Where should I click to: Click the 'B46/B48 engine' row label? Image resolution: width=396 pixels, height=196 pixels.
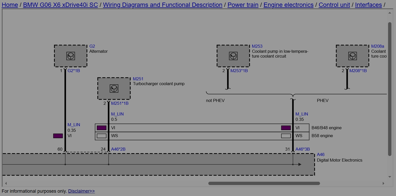tap(326, 128)
